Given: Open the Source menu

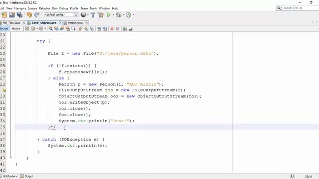Looking at the screenshot, I should tap(32, 8).
